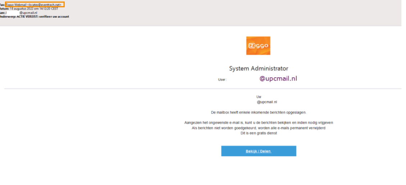Click line starting 'Aangezien het ongewenste e-mail is'
Screen dimensions: 406x185
[258, 123]
